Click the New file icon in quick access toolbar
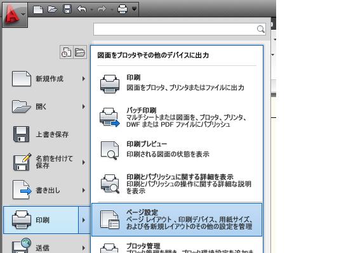Screen dimensions: 339x253 click(38, 10)
